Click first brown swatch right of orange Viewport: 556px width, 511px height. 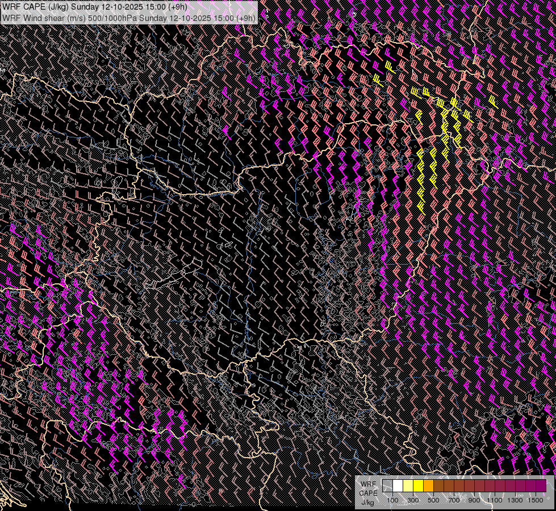click(x=438, y=486)
